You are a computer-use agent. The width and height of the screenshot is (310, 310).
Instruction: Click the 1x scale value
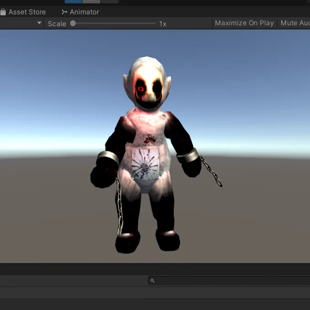click(x=163, y=24)
